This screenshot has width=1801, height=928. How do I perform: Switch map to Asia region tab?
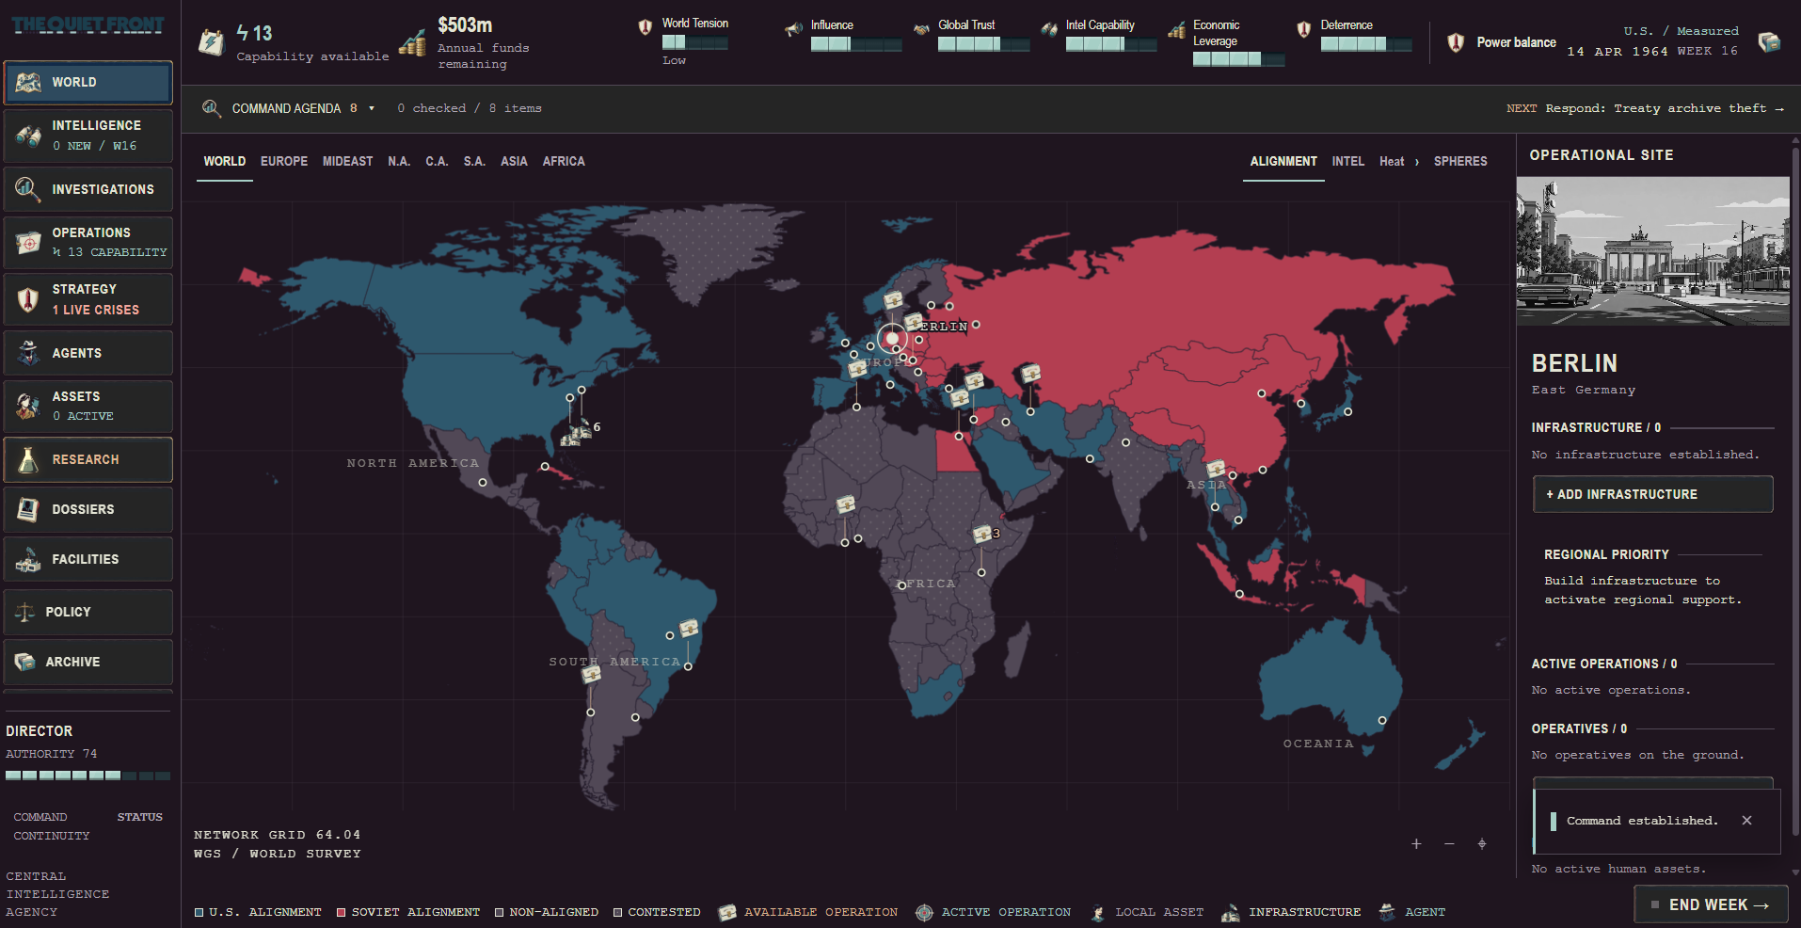coord(514,162)
